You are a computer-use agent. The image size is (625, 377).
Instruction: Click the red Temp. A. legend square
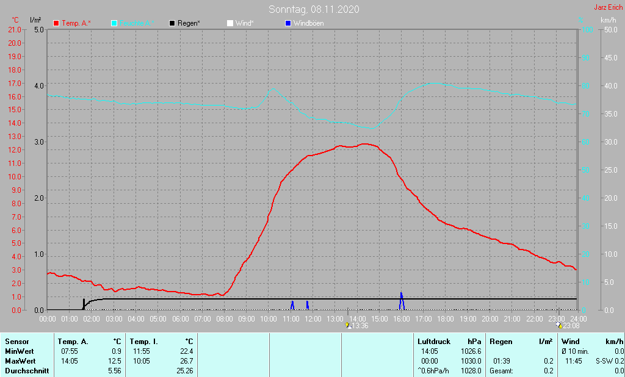coord(57,23)
